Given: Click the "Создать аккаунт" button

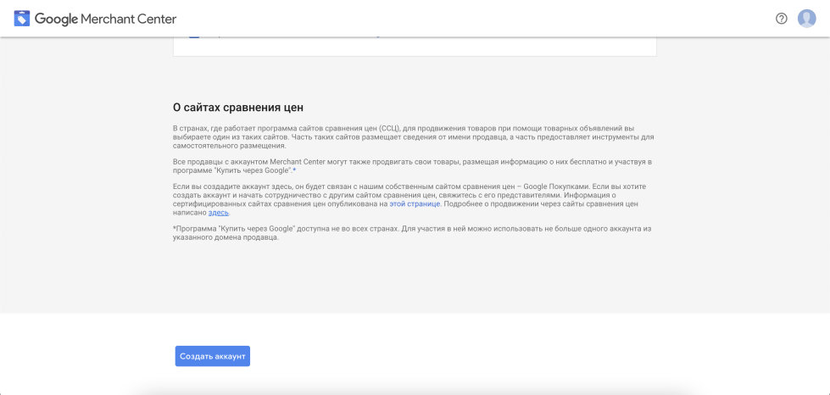Looking at the screenshot, I should (x=212, y=356).
